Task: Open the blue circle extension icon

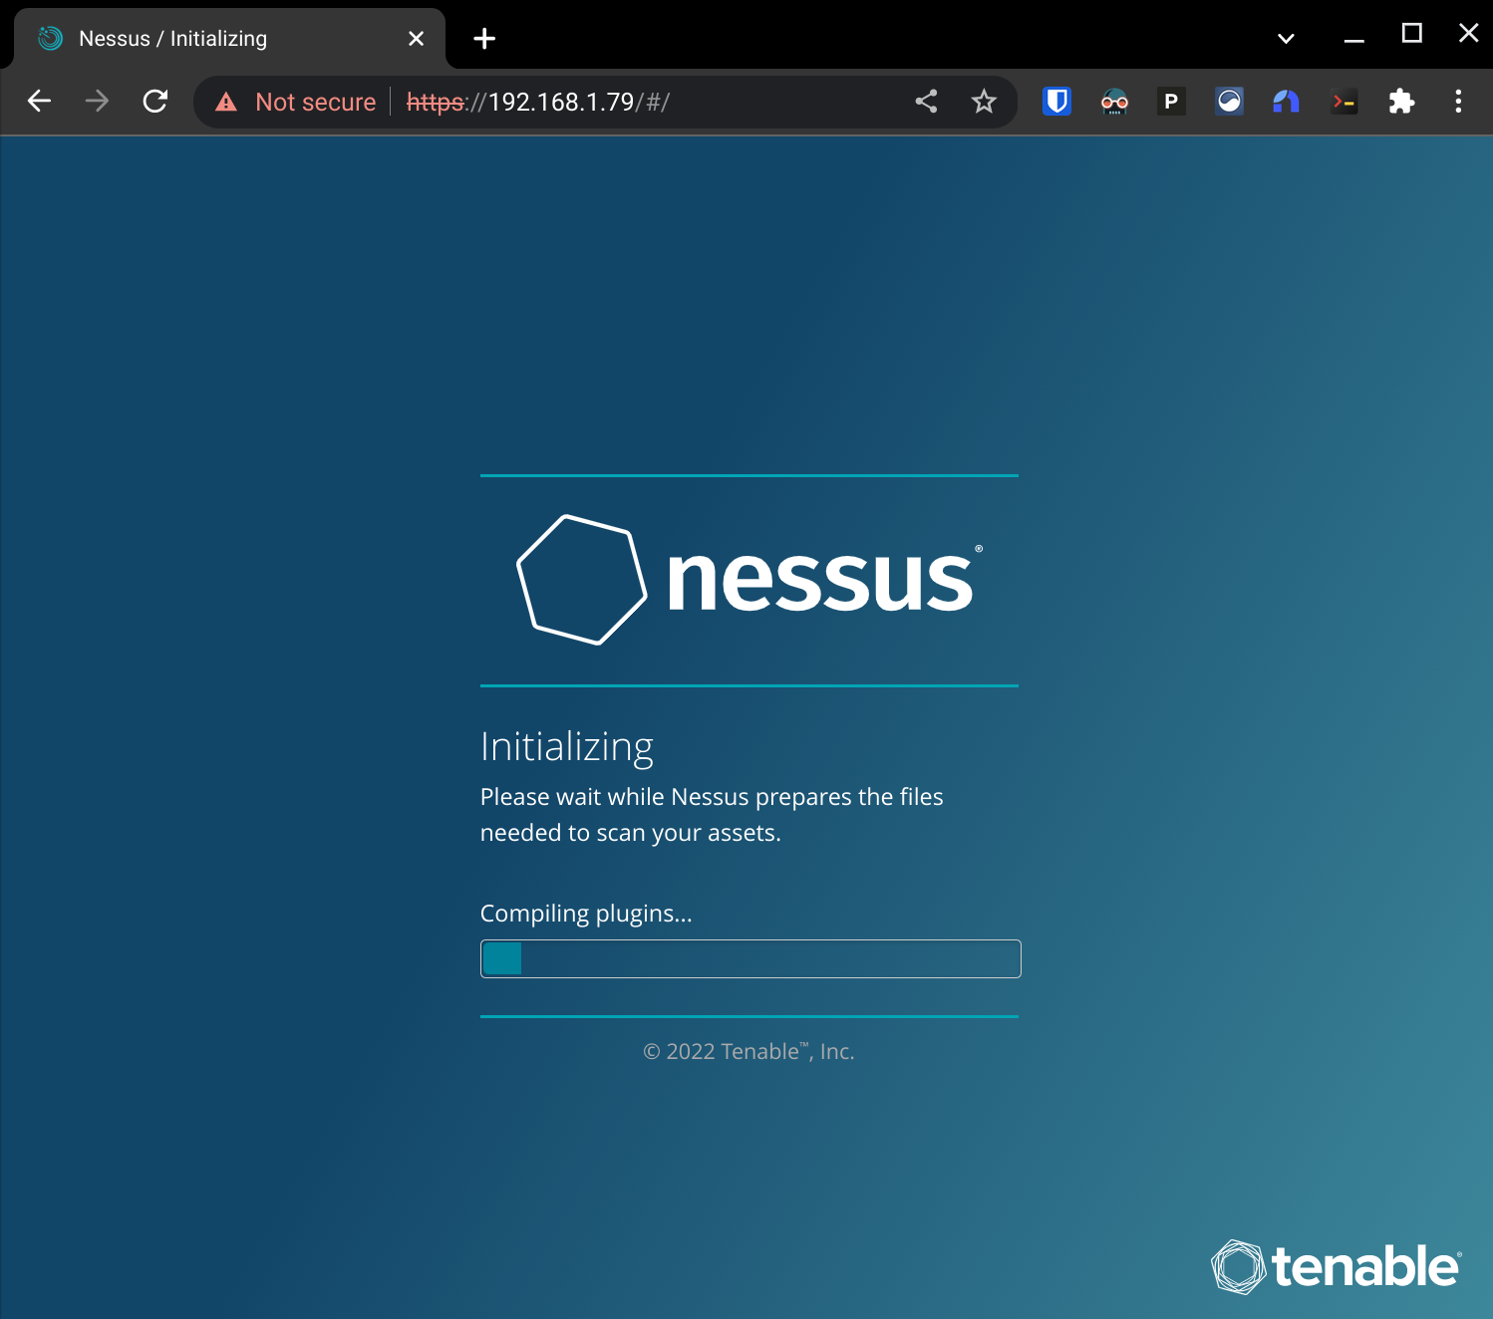Action: coord(1229,101)
